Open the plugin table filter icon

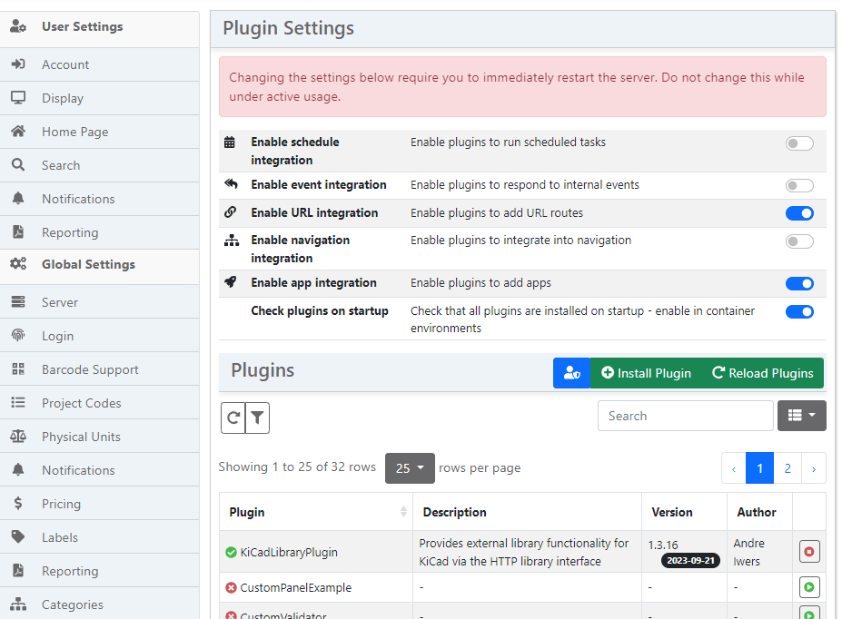pyautogui.click(x=258, y=418)
